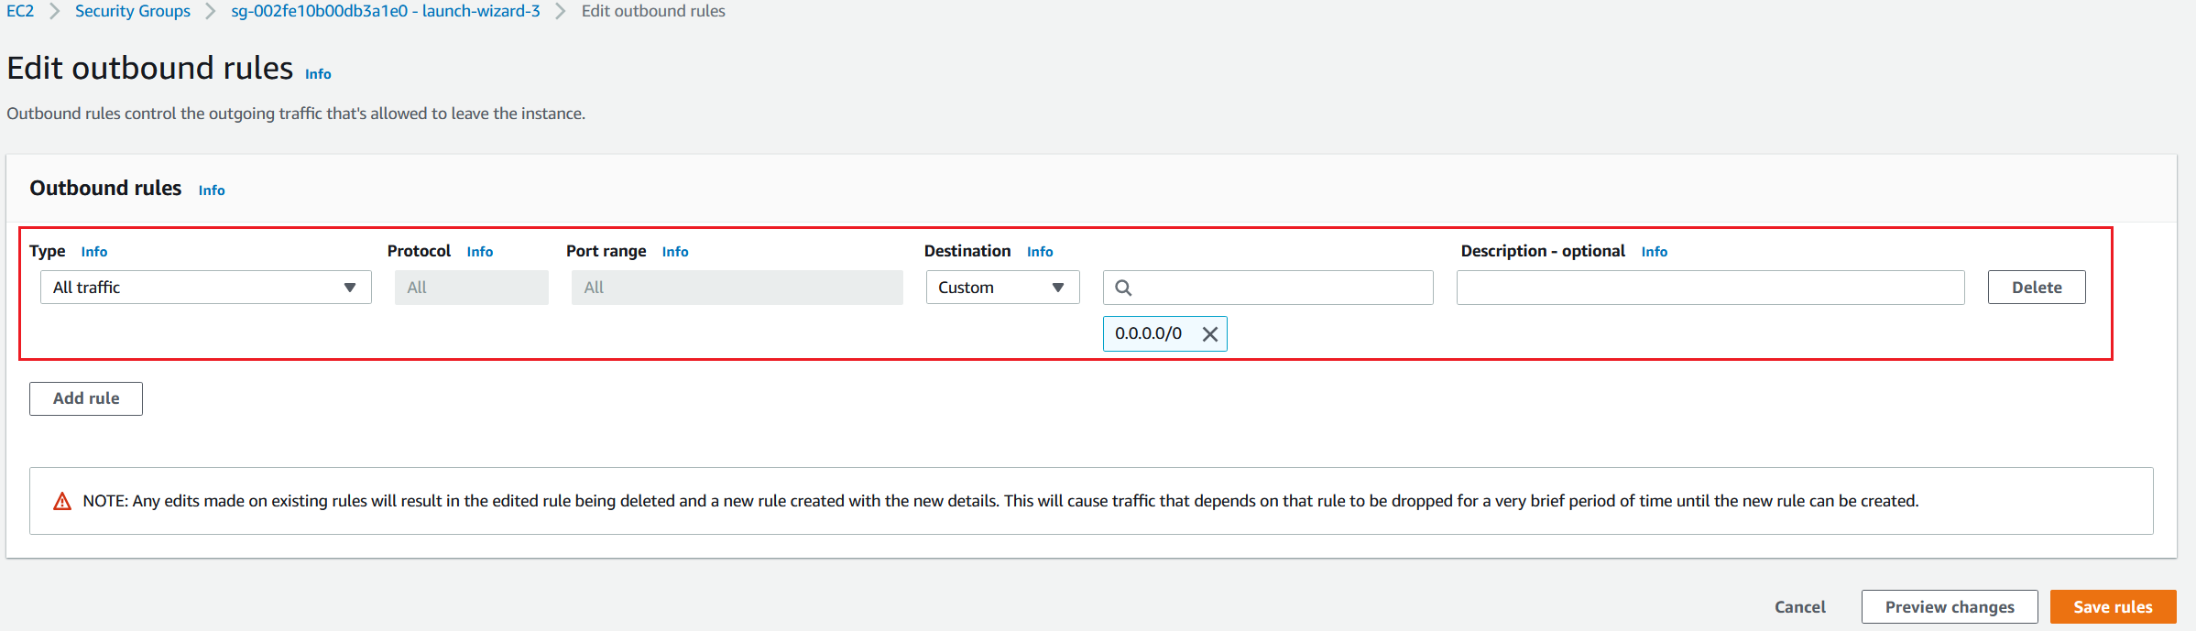Click the warning triangle icon in note
Viewport: 2196px width, 631px height.
click(62, 501)
